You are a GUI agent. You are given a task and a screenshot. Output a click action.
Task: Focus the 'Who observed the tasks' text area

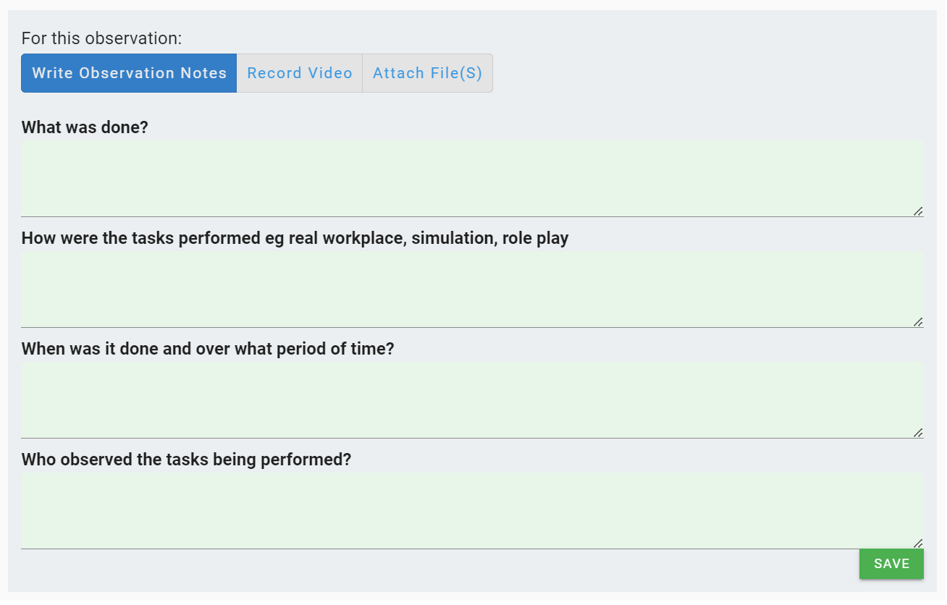click(471, 510)
